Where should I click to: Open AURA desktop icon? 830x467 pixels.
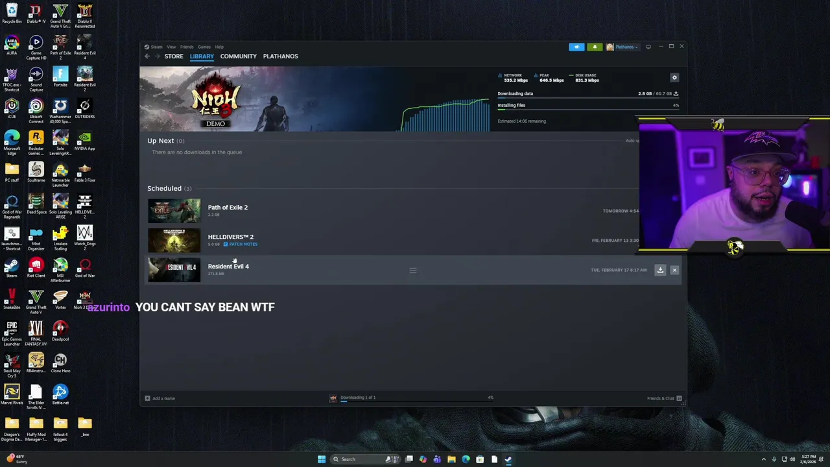point(12,46)
